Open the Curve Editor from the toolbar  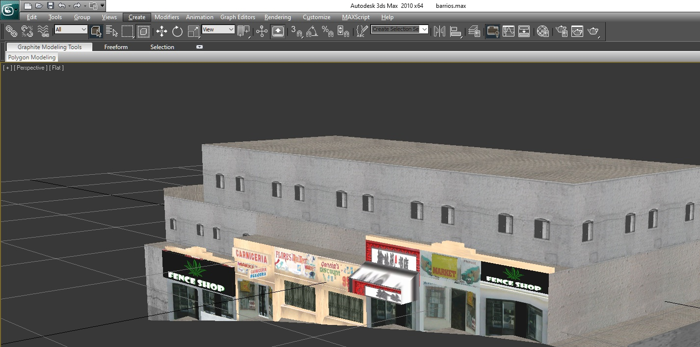(x=508, y=31)
